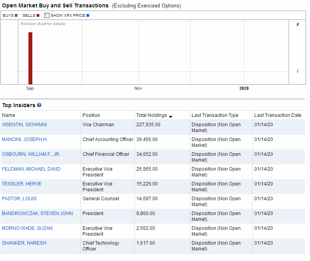Select holdings value 2,562.00
This screenshot has width=310, height=261.
pos(146,228)
